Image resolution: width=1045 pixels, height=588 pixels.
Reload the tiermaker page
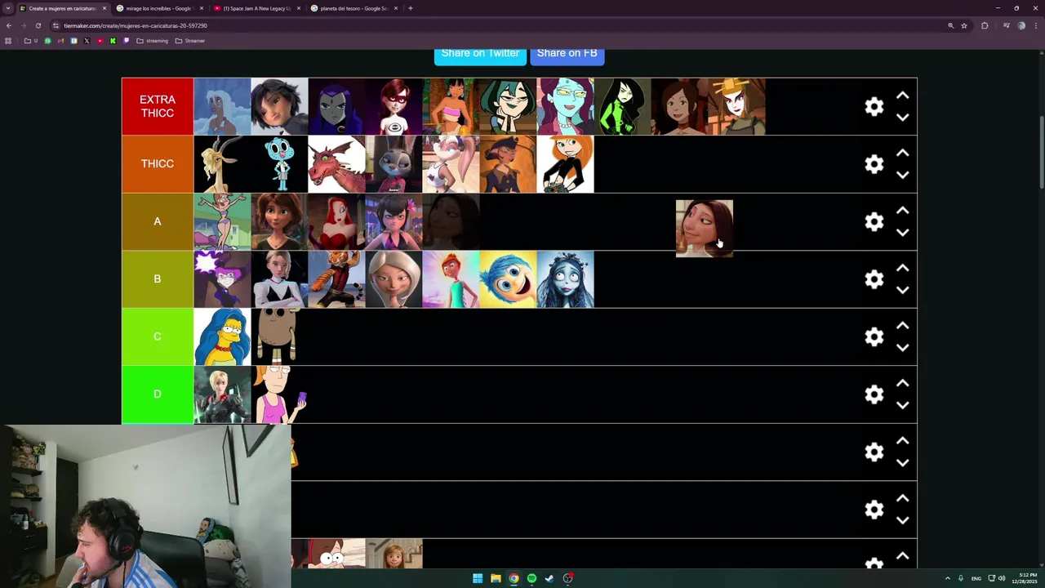pyautogui.click(x=38, y=25)
